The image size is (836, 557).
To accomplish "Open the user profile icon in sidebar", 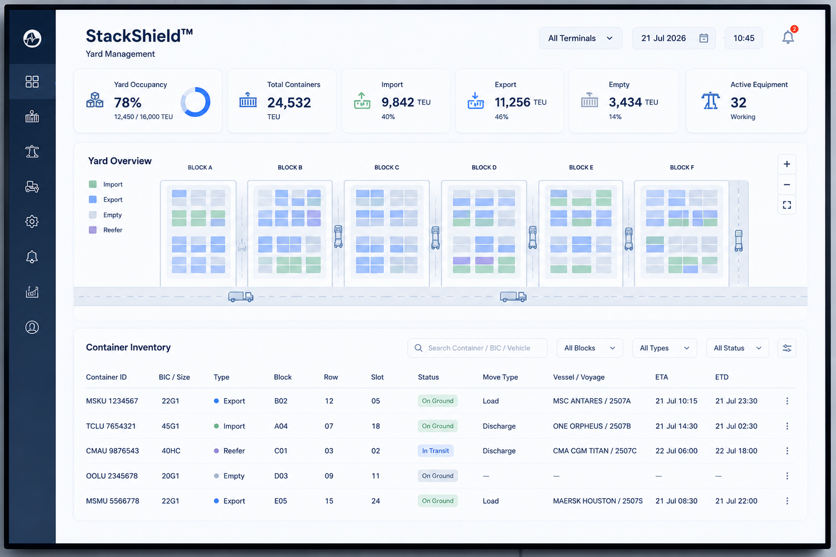I will (32, 327).
